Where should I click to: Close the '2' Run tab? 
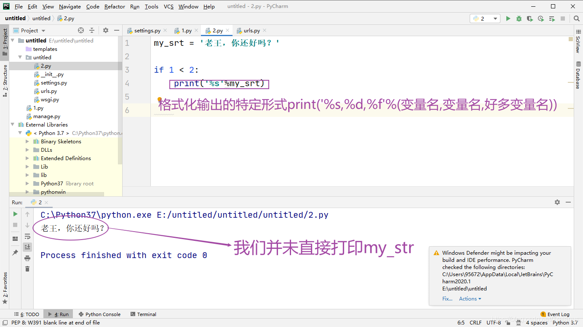46,202
